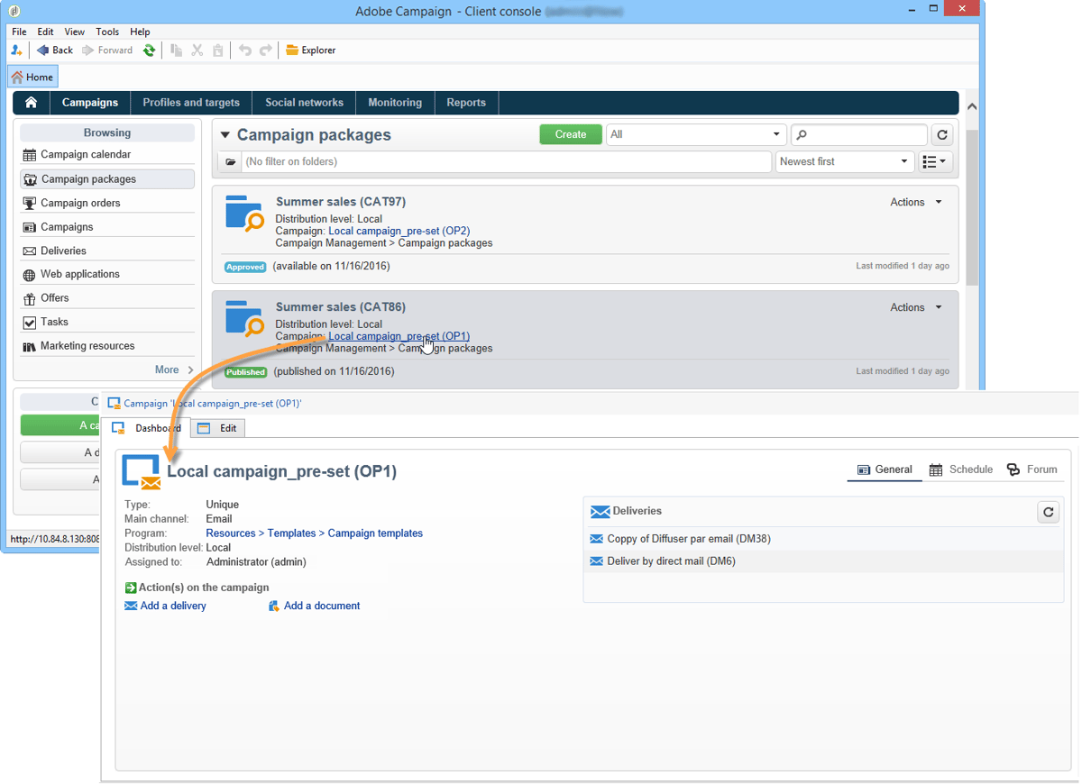Click the home icon in navigation bar

click(32, 103)
